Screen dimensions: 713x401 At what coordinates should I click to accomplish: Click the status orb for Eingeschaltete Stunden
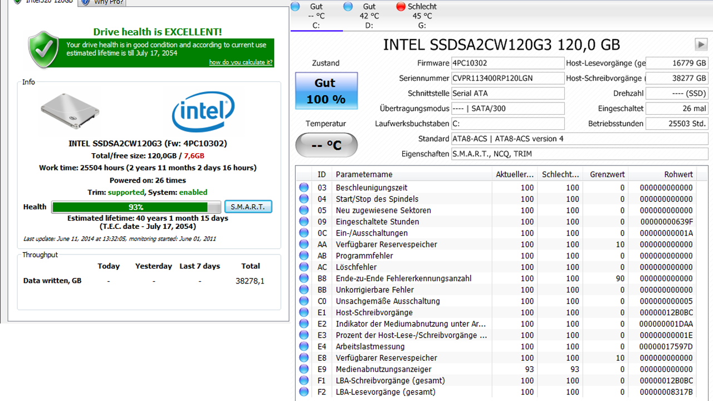[304, 222]
